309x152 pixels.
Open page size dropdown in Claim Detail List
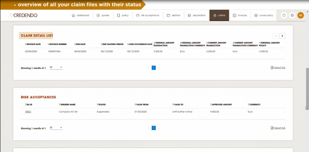(56, 67)
